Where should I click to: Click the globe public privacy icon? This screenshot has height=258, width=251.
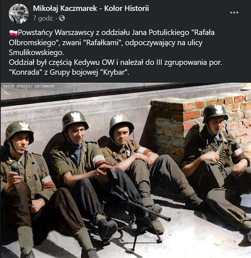tap(62, 18)
